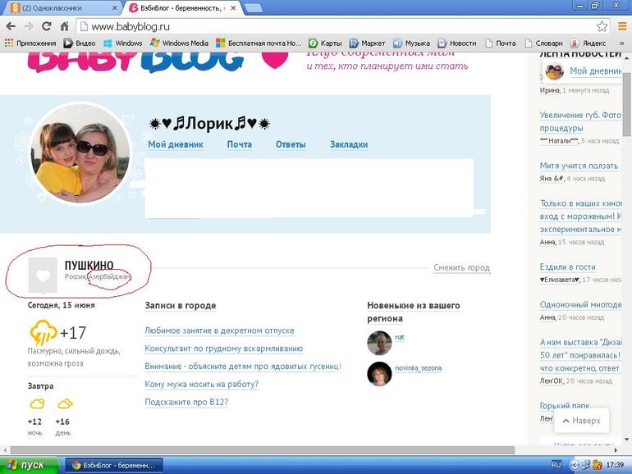The image size is (632, 474).
Task: Open the Карты bookmark
Action: [x=325, y=43]
